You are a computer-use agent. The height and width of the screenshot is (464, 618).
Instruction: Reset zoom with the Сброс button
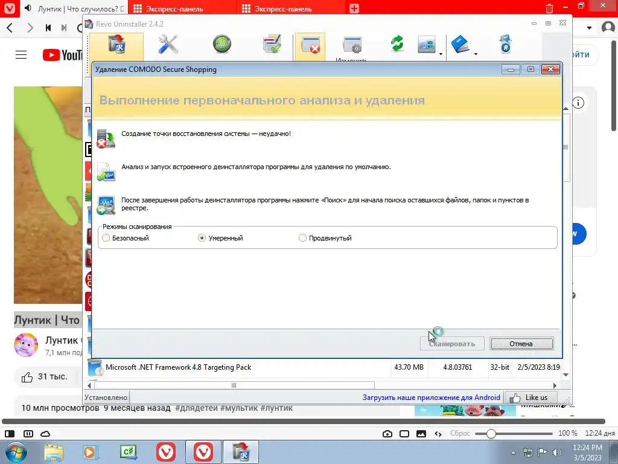coord(460,433)
